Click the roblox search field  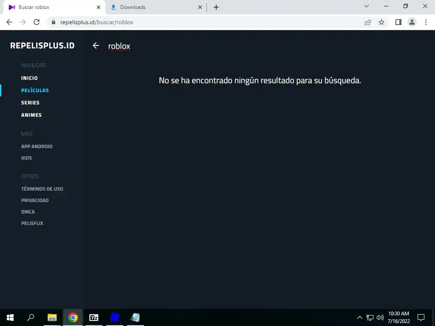point(119,46)
